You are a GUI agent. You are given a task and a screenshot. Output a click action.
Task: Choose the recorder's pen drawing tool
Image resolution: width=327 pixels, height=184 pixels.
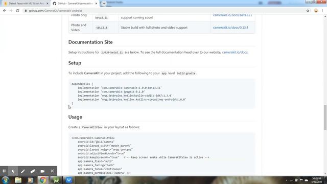click(22, 171)
